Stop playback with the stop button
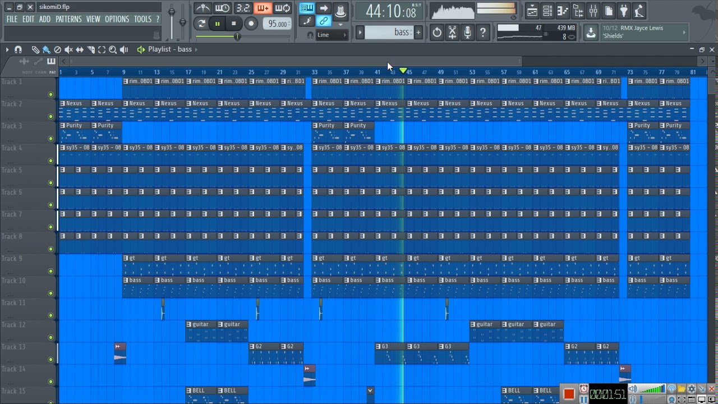This screenshot has width=718, height=404. pos(234,24)
